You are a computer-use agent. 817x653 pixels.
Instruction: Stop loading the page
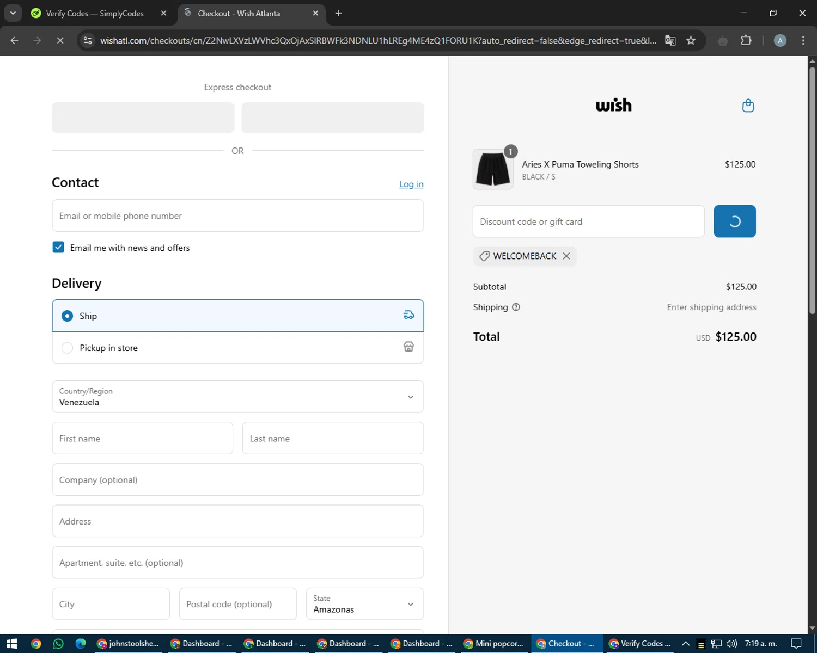60,40
